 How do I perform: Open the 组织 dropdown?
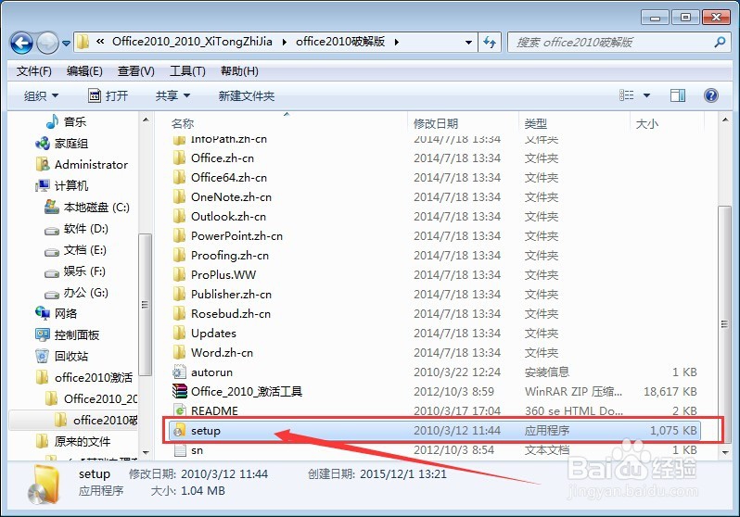(x=41, y=96)
